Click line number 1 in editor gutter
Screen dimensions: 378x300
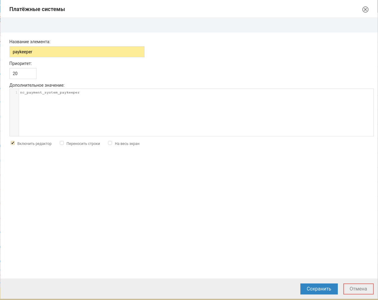[x=16, y=93]
